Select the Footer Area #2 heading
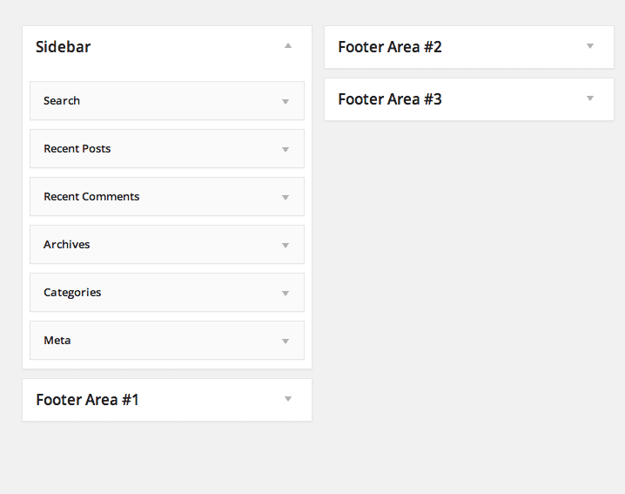This screenshot has width=625, height=494. click(x=390, y=47)
